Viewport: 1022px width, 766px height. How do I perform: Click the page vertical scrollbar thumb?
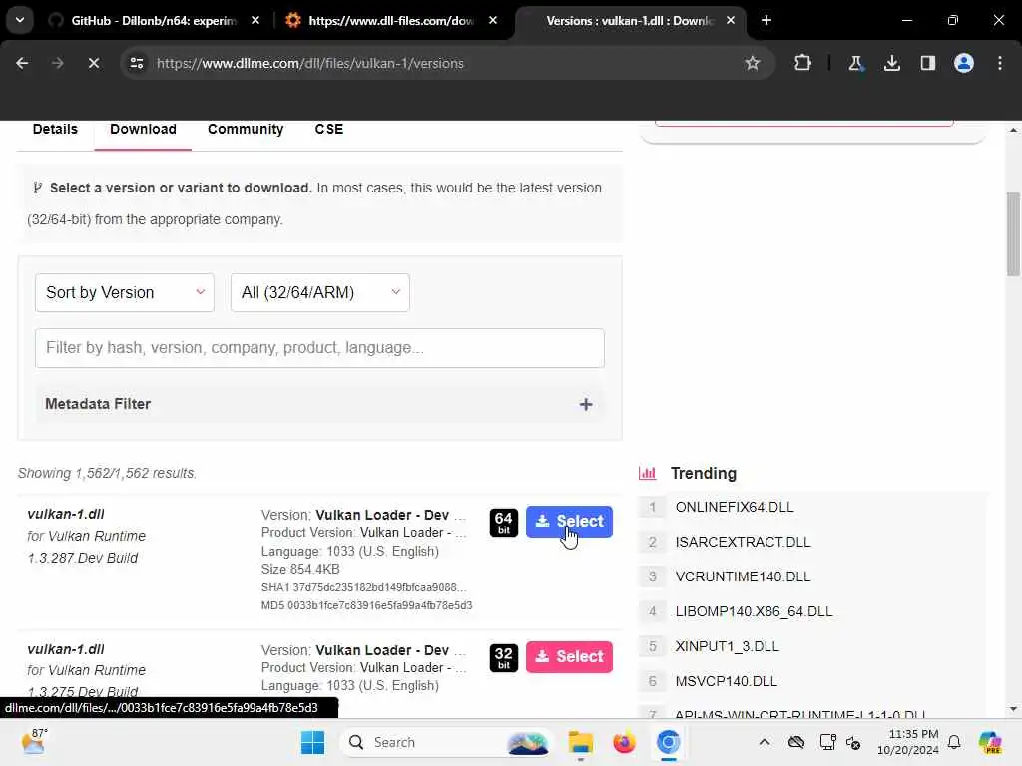pyautogui.click(x=1013, y=234)
